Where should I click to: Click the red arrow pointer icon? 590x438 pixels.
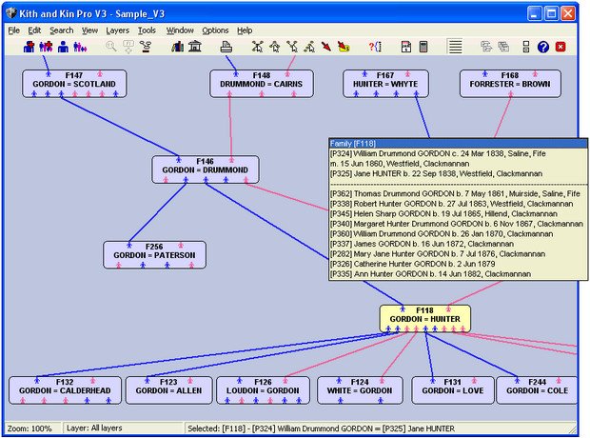click(x=326, y=47)
